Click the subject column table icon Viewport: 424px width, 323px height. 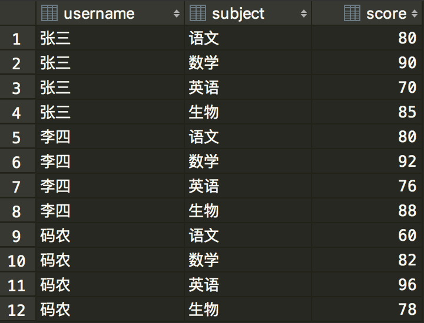point(198,13)
